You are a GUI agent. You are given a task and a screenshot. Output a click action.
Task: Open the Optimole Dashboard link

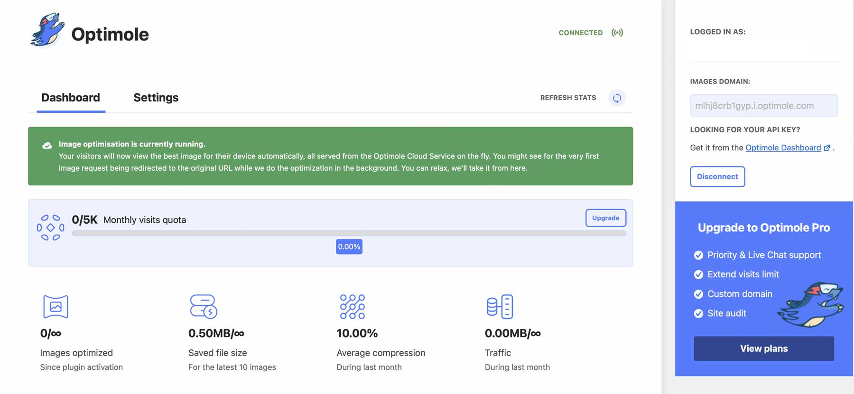pyautogui.click(x=783, y=148)
